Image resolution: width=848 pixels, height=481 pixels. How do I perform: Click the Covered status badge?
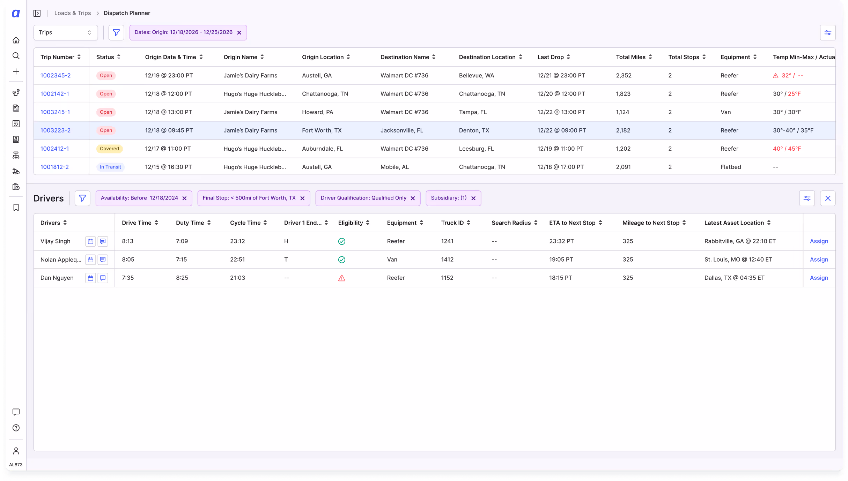pos(109,149)
